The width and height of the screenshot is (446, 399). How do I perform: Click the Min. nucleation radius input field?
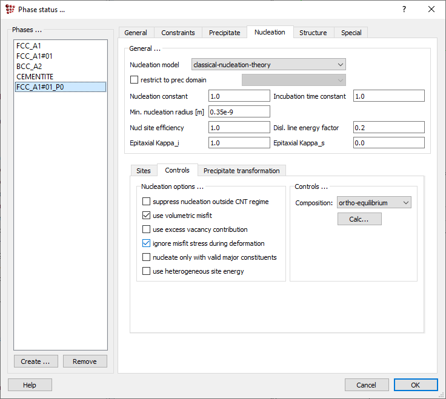pyautogui.click(x=239, y=111)
